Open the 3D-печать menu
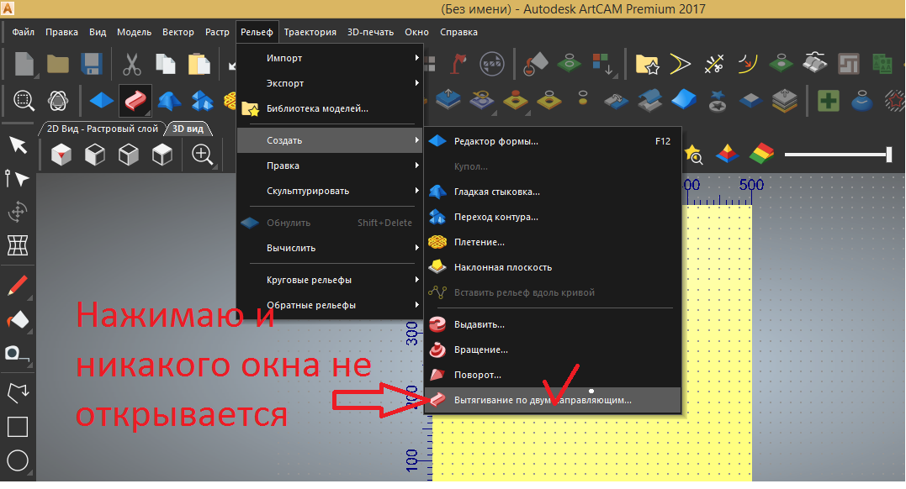This screenshot has height=489, width=906. click(370, 32)
